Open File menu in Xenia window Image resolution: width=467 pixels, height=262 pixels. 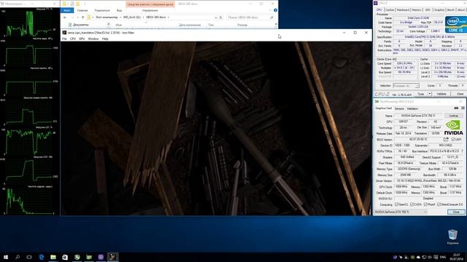click(x=64, y=39)
